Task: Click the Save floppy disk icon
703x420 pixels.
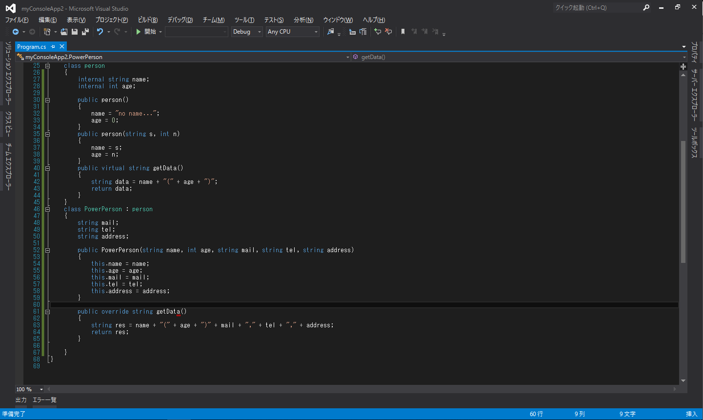Action: 75,32
